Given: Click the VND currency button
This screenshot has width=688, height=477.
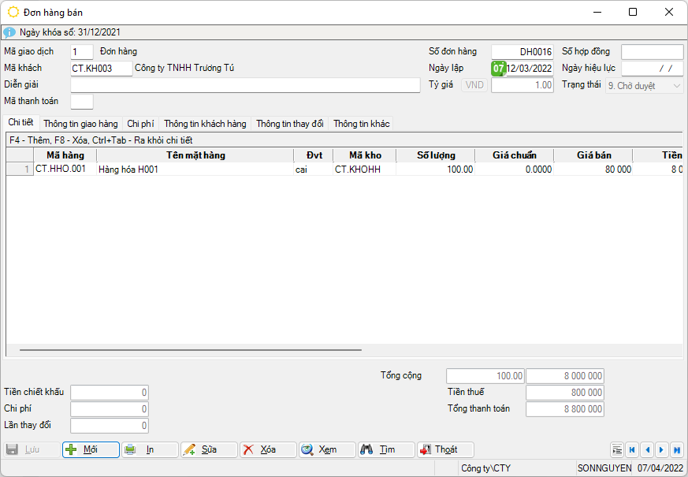Looking at the screenshot, I should point(475,85).
